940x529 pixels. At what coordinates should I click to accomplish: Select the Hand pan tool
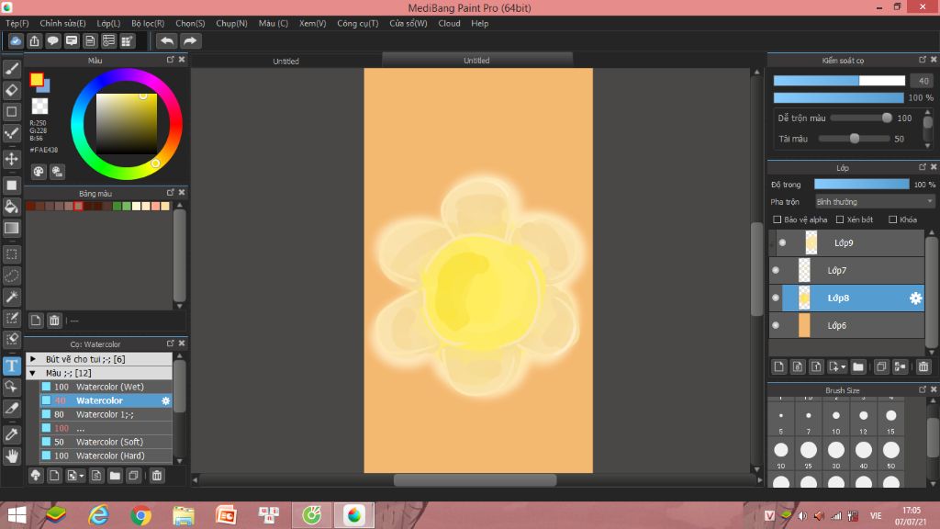11,456
